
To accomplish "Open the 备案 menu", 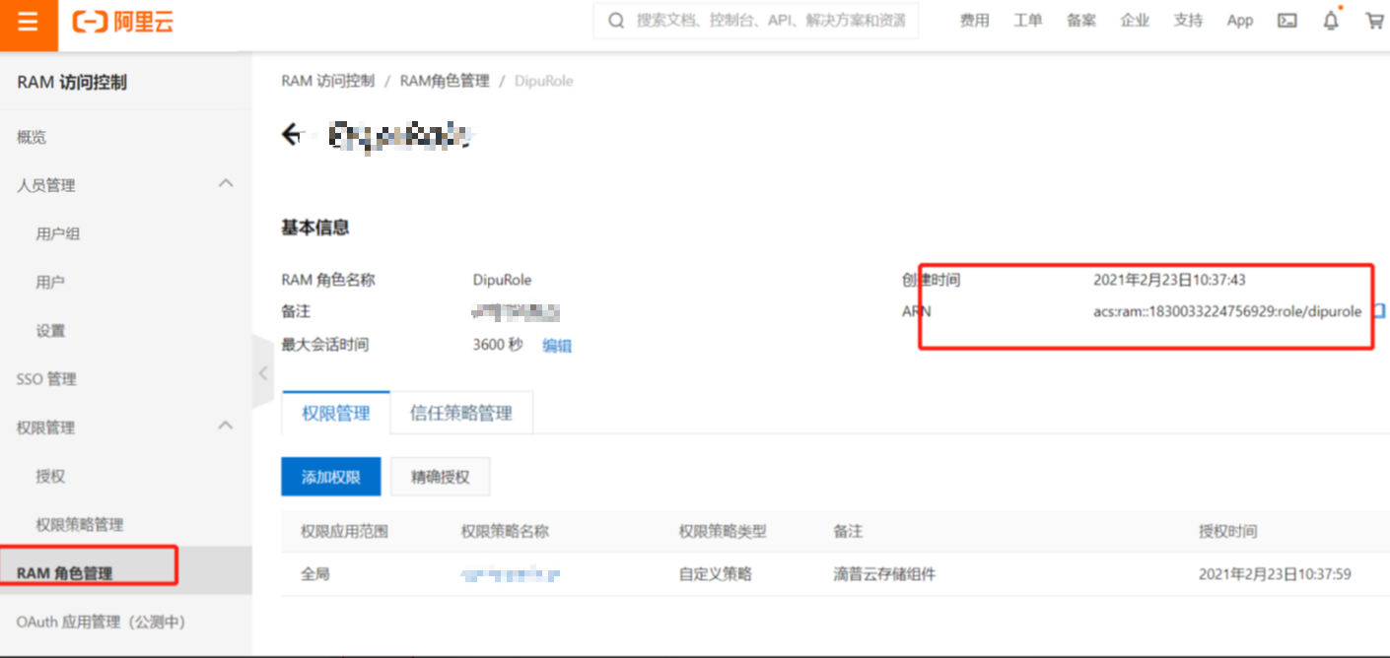I will pyautogui.click(x=1081, y=21).
